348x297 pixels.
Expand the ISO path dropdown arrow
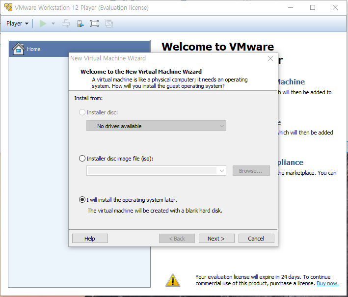click(221, 171)
